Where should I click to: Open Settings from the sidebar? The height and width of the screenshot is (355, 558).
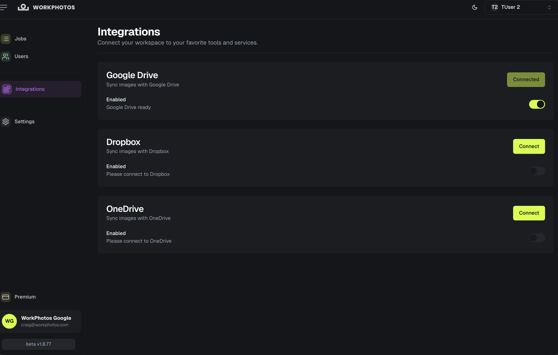[41, 122]
